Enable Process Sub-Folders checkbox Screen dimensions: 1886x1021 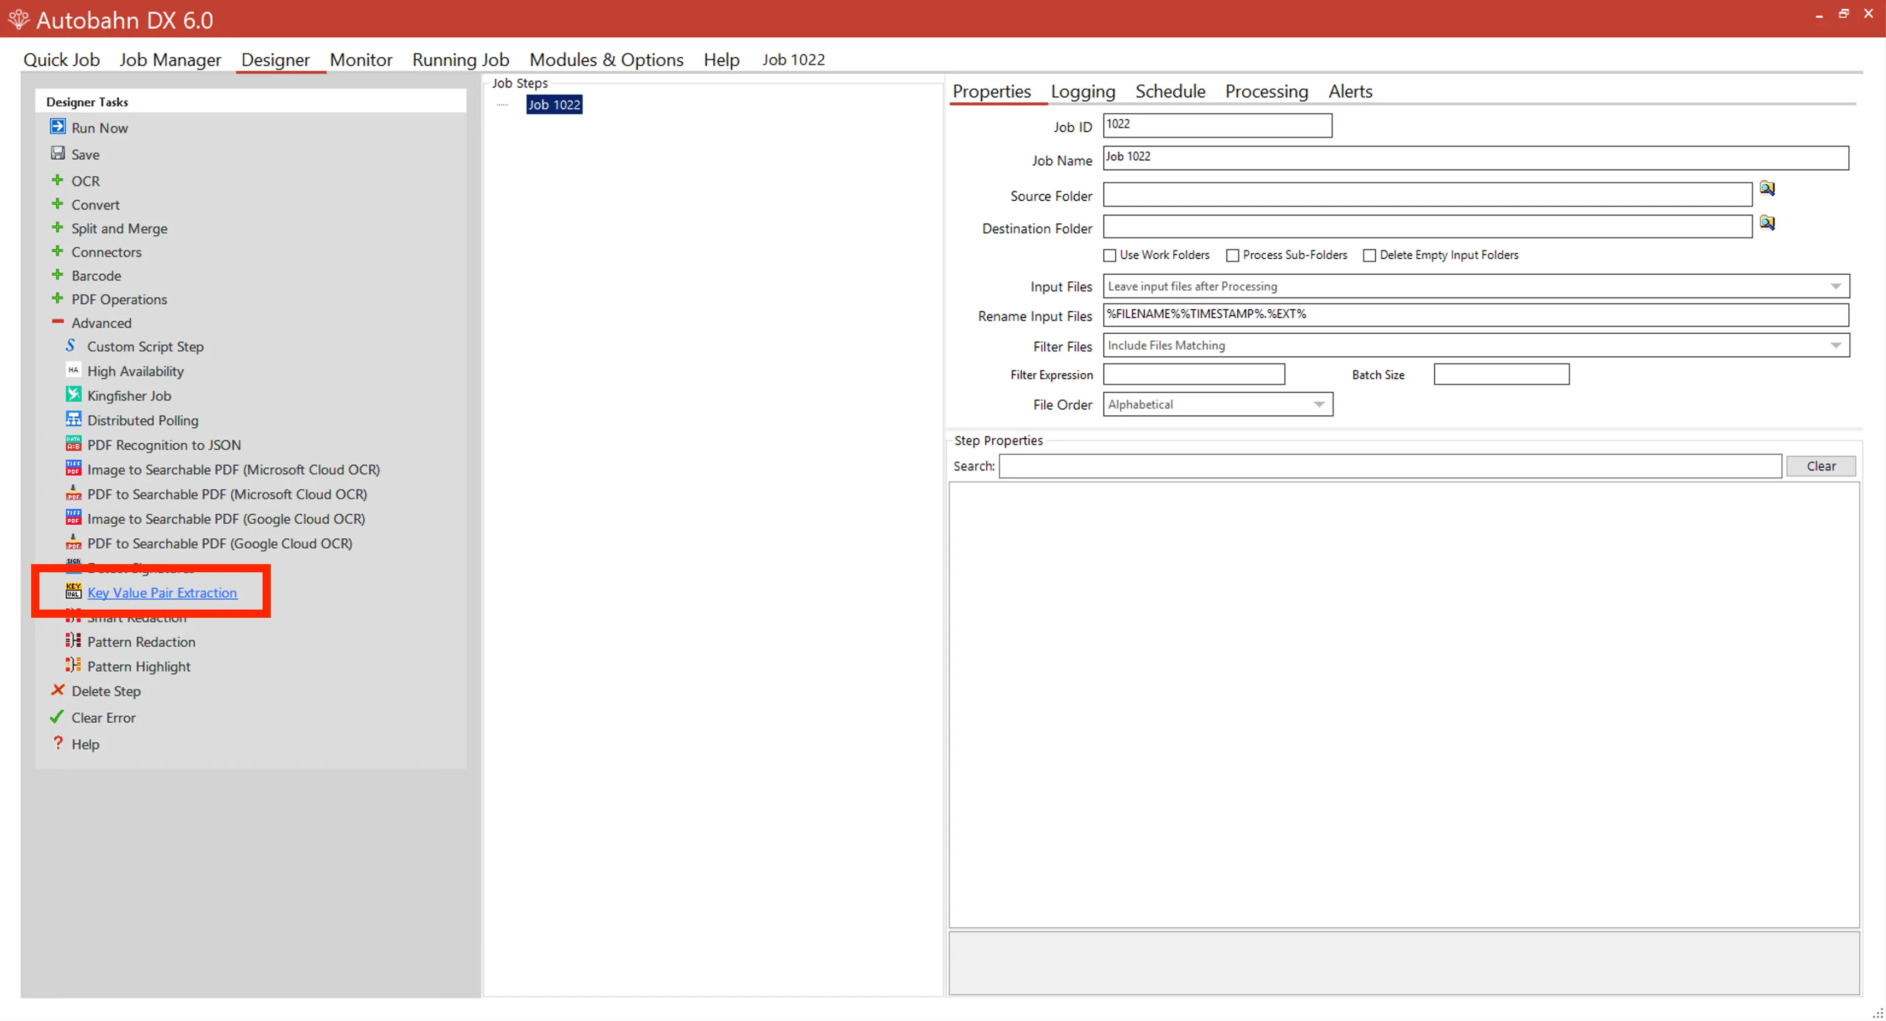coord(1233,256)
